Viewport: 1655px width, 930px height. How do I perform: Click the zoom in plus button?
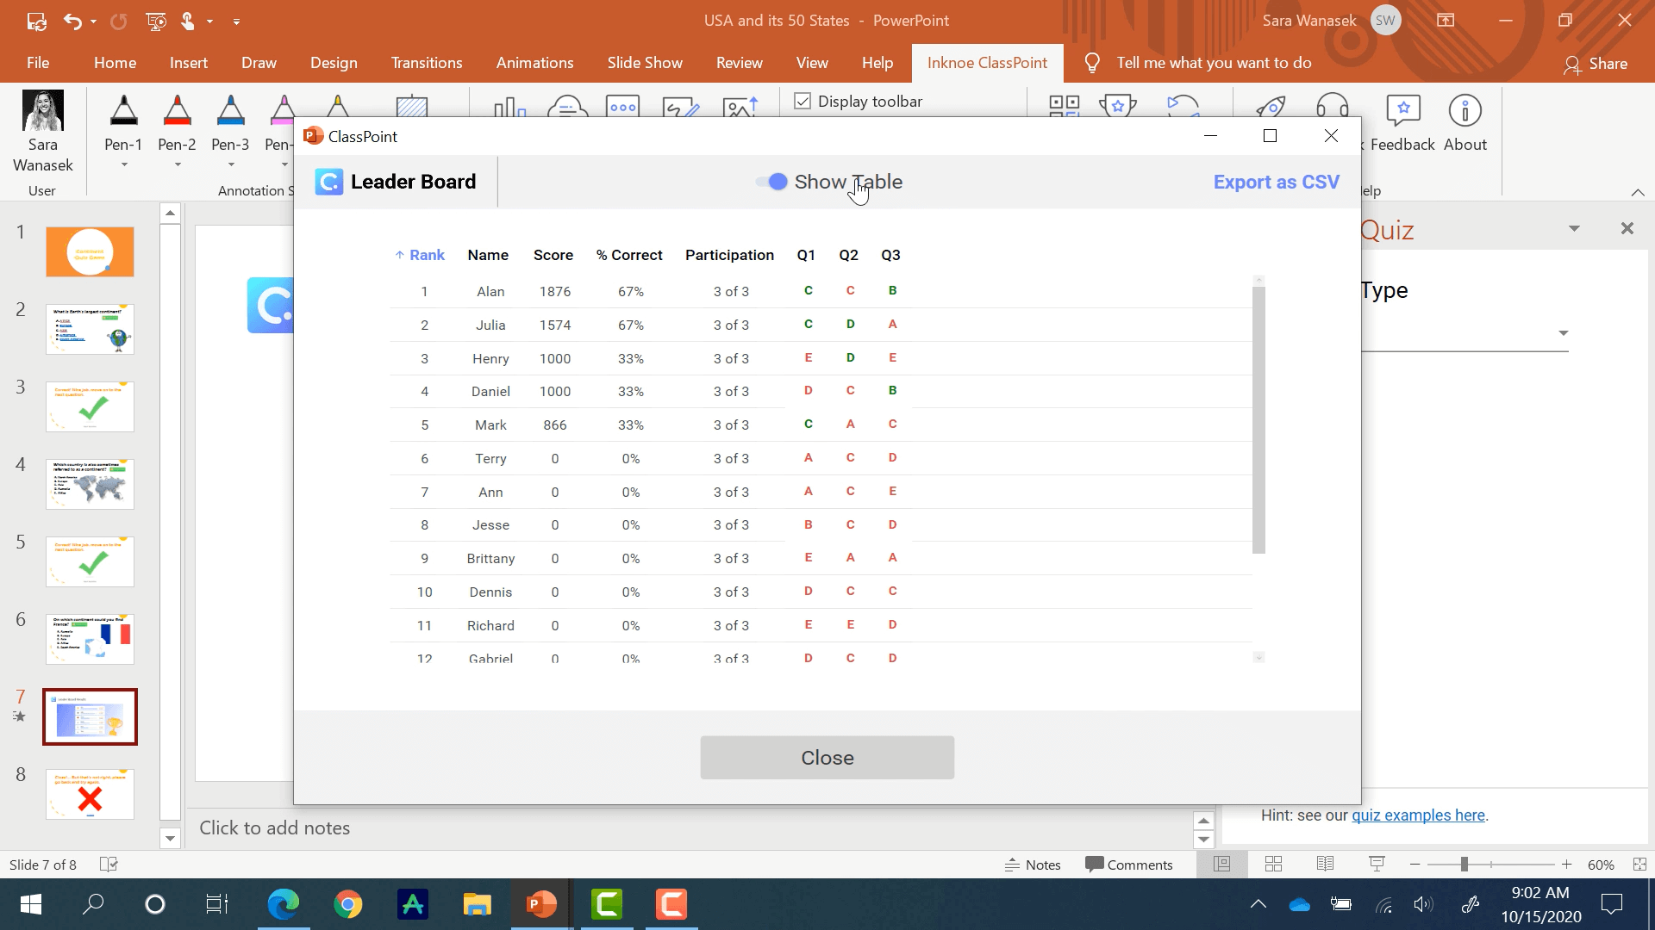[1566, 865]
